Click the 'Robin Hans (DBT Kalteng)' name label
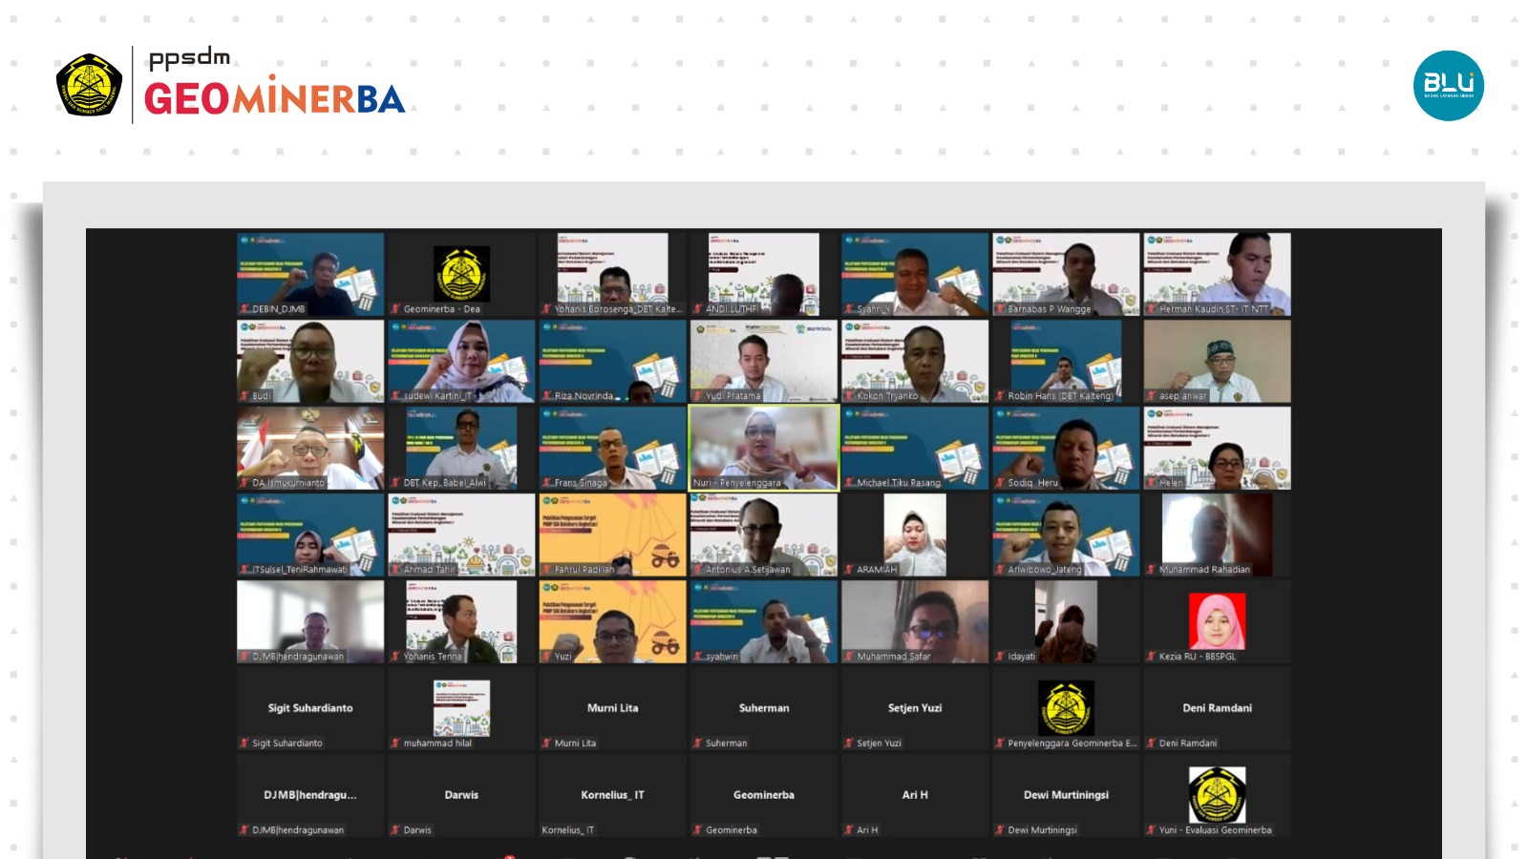Viewport: 1528px width, 859px height. pos(1061,396)
